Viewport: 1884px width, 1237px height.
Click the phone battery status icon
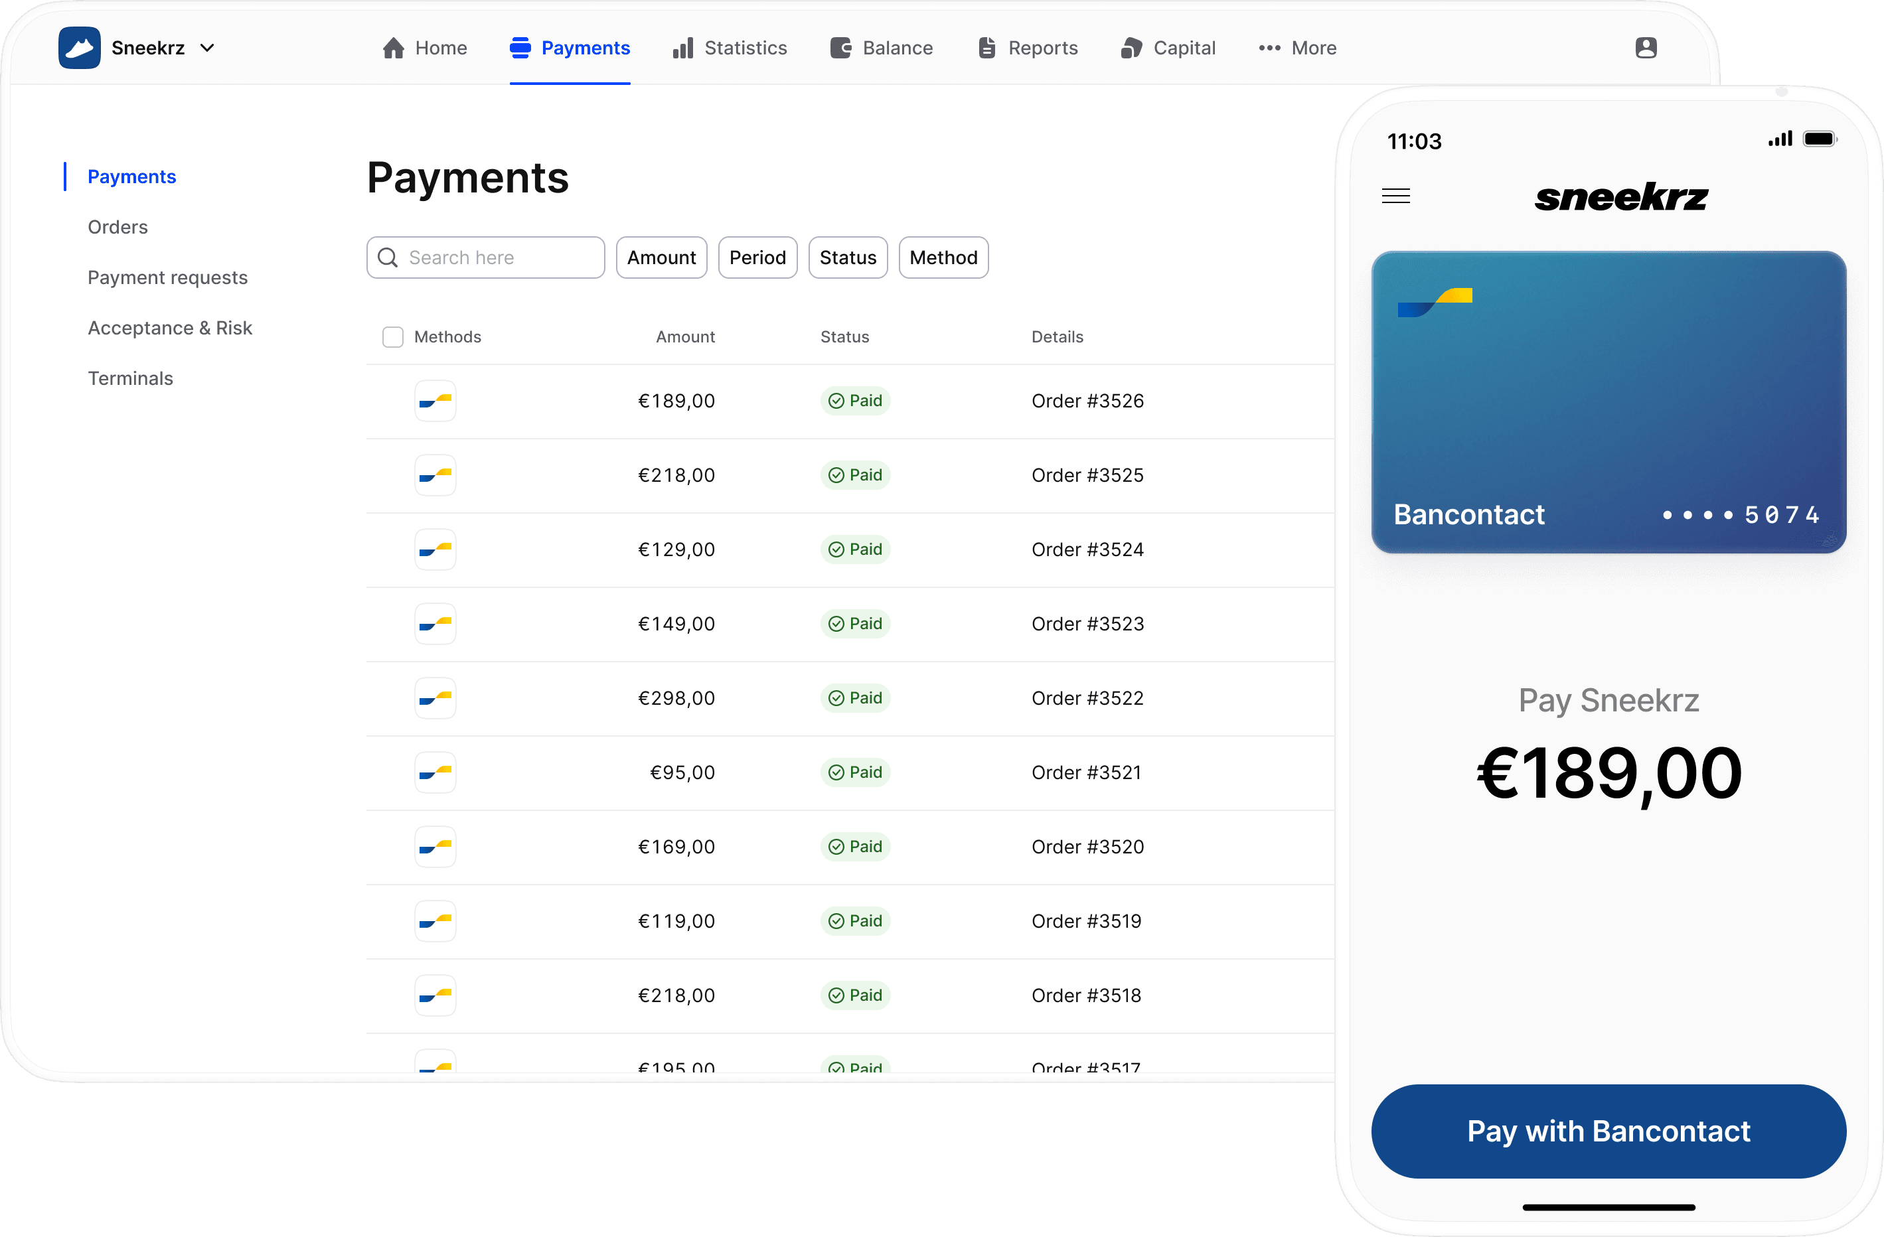(x=1819, y=139)
